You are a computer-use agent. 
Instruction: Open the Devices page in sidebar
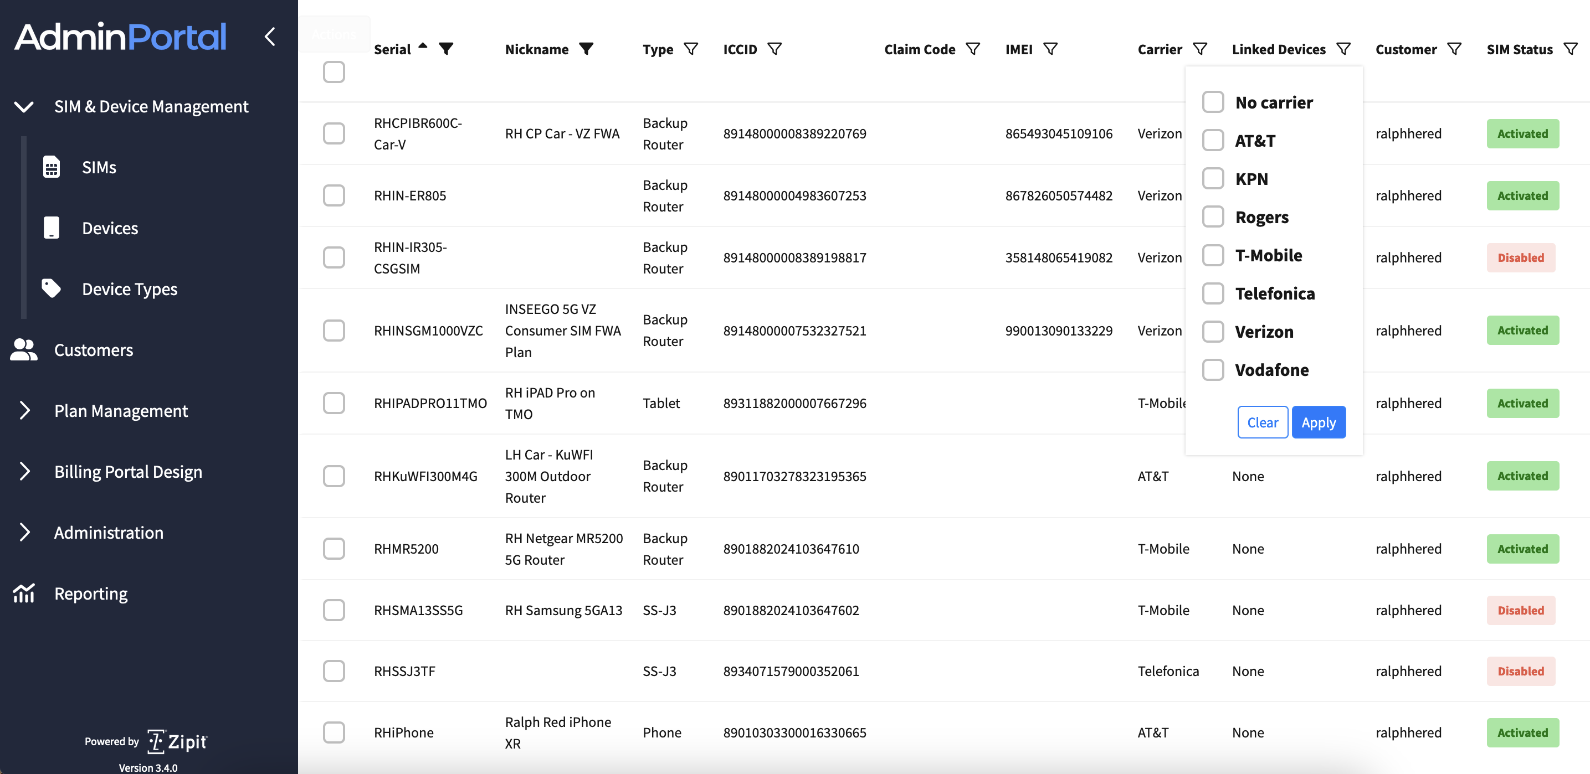point(110,228)
